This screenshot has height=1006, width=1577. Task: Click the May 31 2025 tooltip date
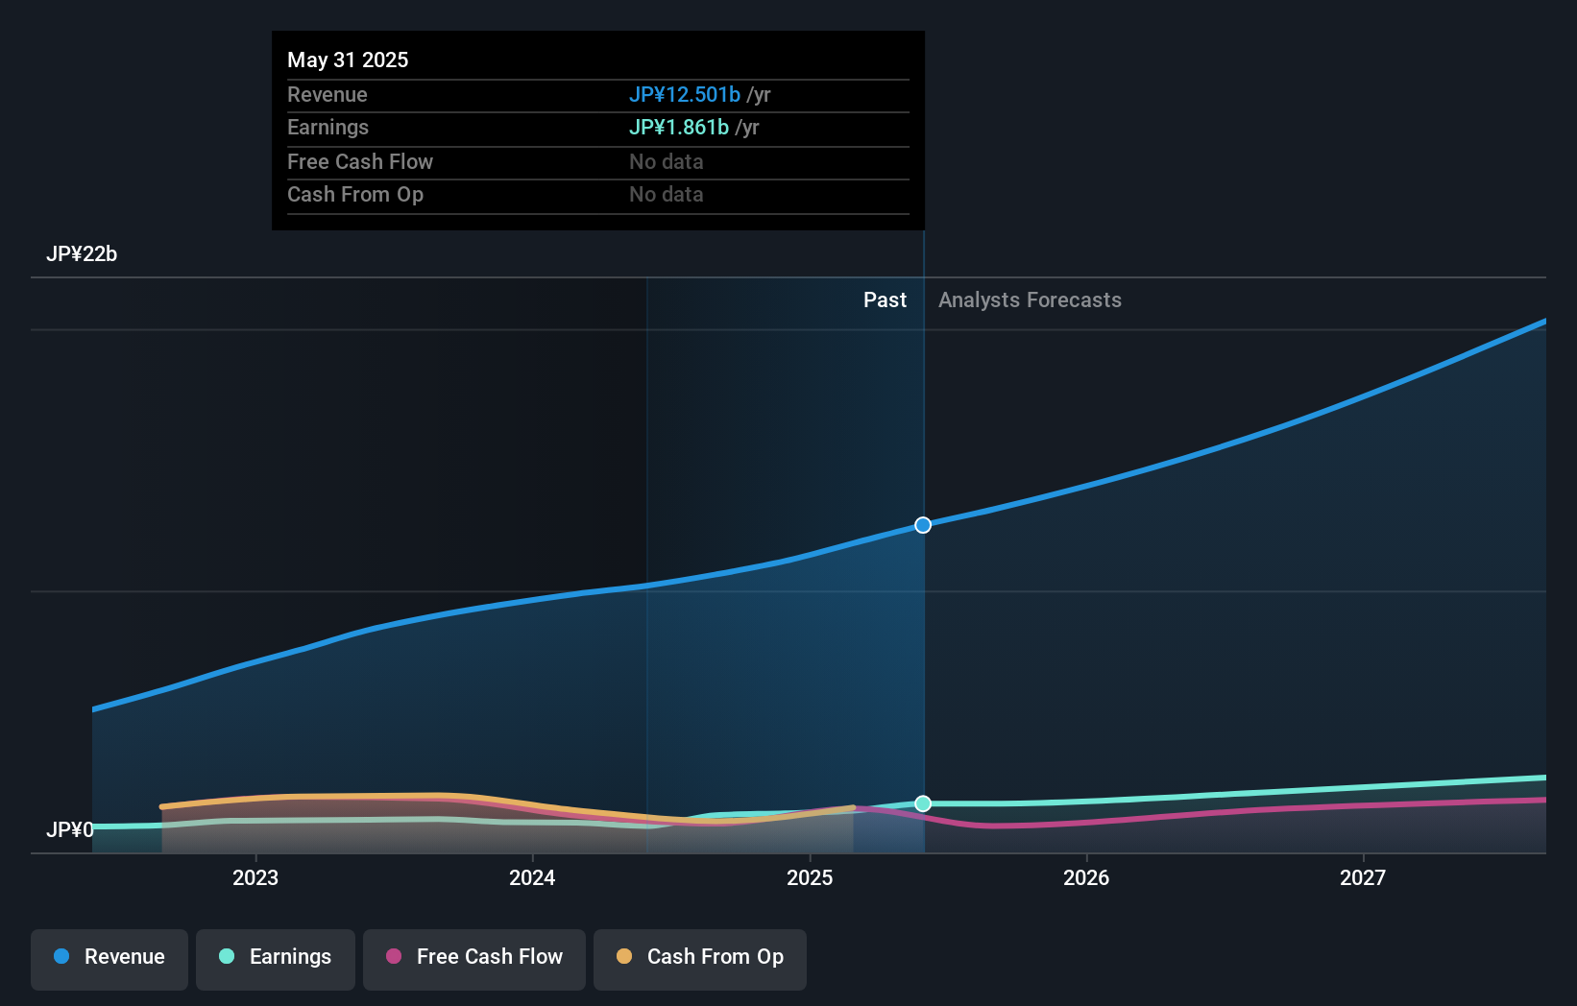coord(348,60)
